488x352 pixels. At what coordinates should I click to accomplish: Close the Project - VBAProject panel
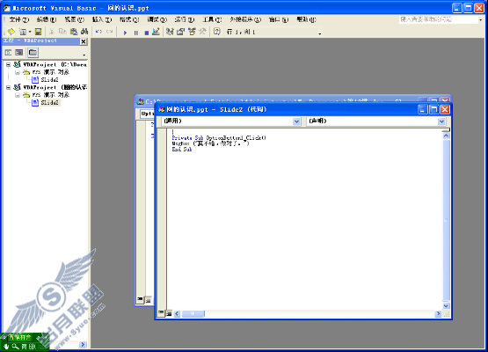click(84, 41)
